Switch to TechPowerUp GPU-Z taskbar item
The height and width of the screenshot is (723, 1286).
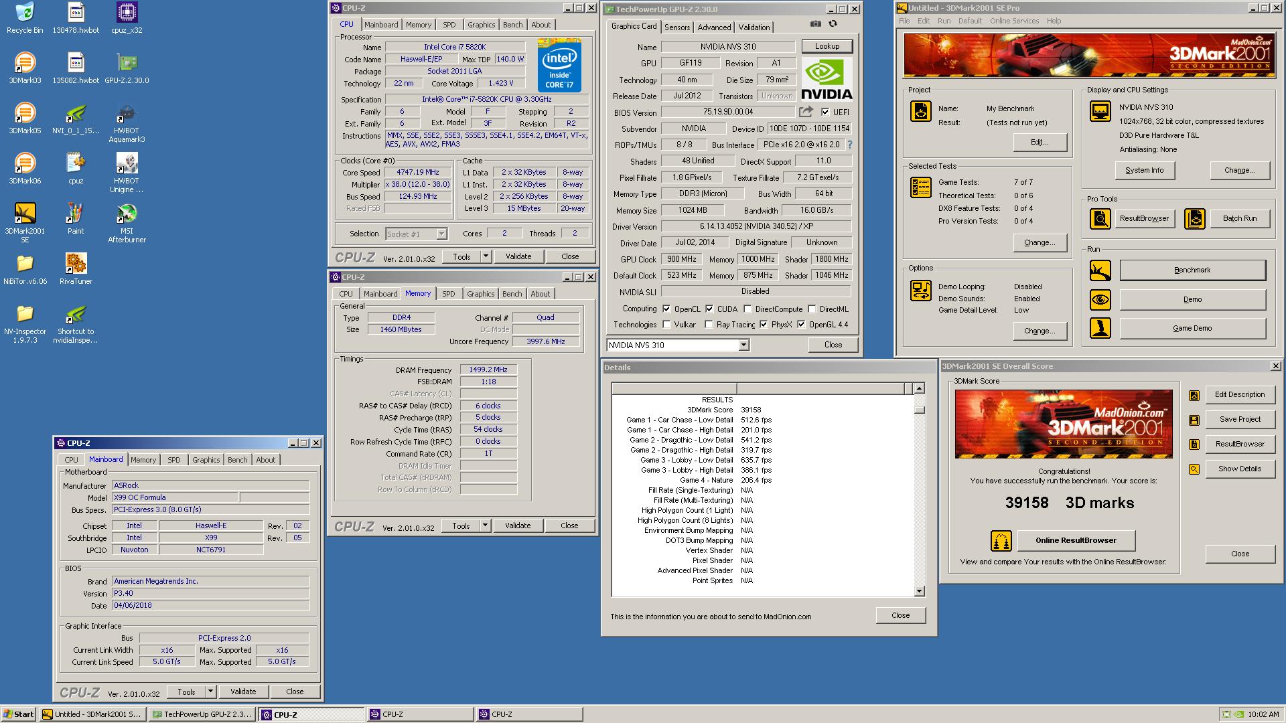point(202,714)
